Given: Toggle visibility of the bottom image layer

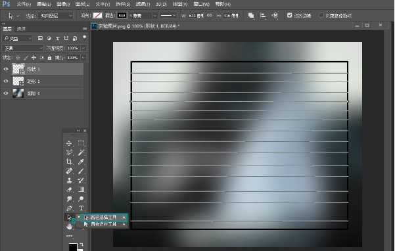Looking at the screenshot, I should coord(6,93).
